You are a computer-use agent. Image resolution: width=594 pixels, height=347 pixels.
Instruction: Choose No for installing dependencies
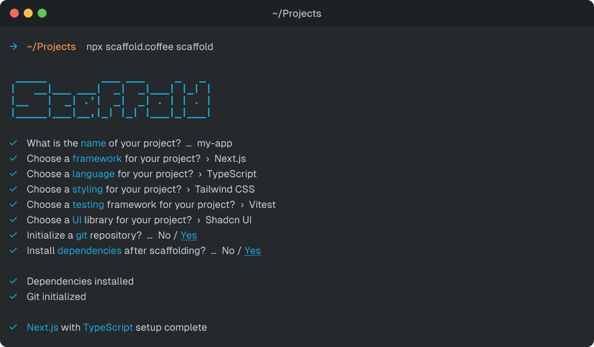(x=228, y=251)
